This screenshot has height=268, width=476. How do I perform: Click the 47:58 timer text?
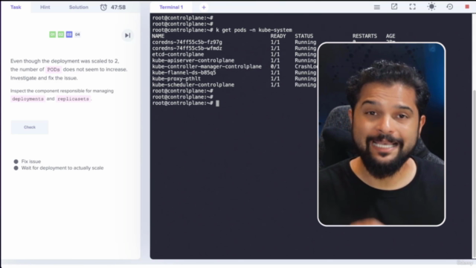click(x=118, y=7)
